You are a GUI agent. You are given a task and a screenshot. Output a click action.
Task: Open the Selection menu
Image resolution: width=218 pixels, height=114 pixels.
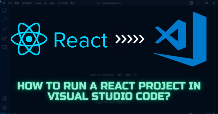click(x=27, y=3)
